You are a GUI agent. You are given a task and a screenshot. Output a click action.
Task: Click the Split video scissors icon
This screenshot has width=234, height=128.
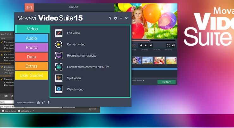58,78
